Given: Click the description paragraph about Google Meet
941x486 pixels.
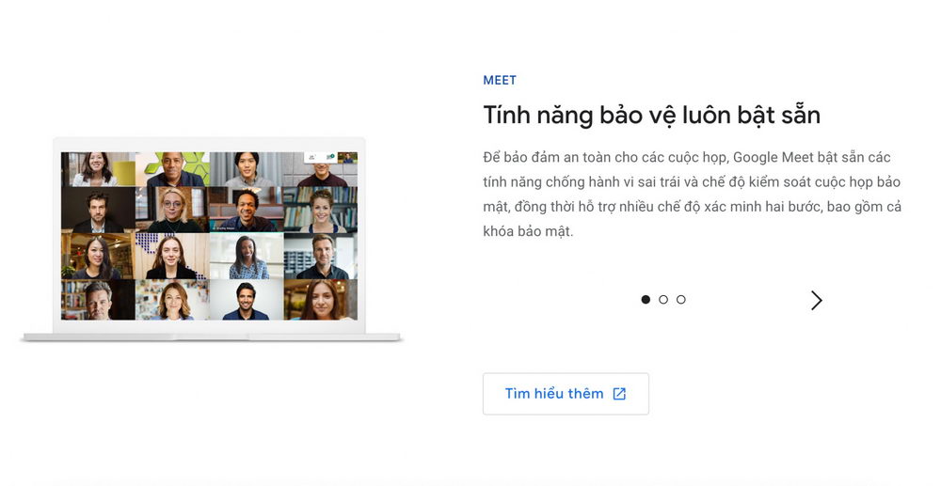Looking at the screenshot, I should click(x=692, y=194).
